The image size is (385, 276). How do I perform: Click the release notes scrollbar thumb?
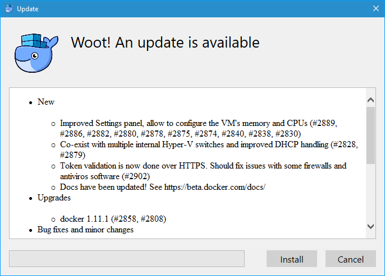(x=370, y=134)
